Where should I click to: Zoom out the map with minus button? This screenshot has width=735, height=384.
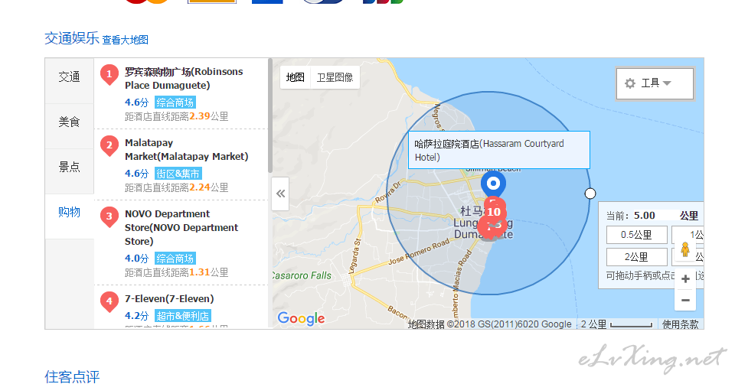coord(685,300)
